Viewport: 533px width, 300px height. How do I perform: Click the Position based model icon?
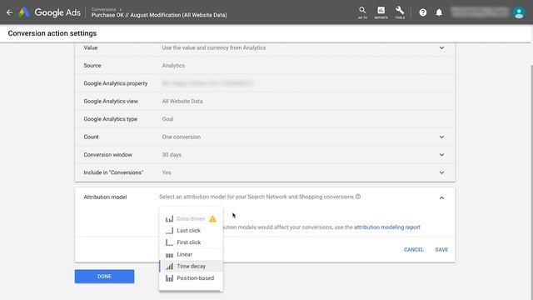coord(169,278)
